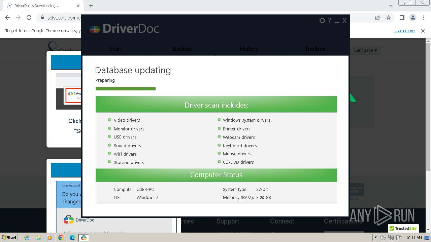Click the DriverDoc logo icon

pos(95,29)
